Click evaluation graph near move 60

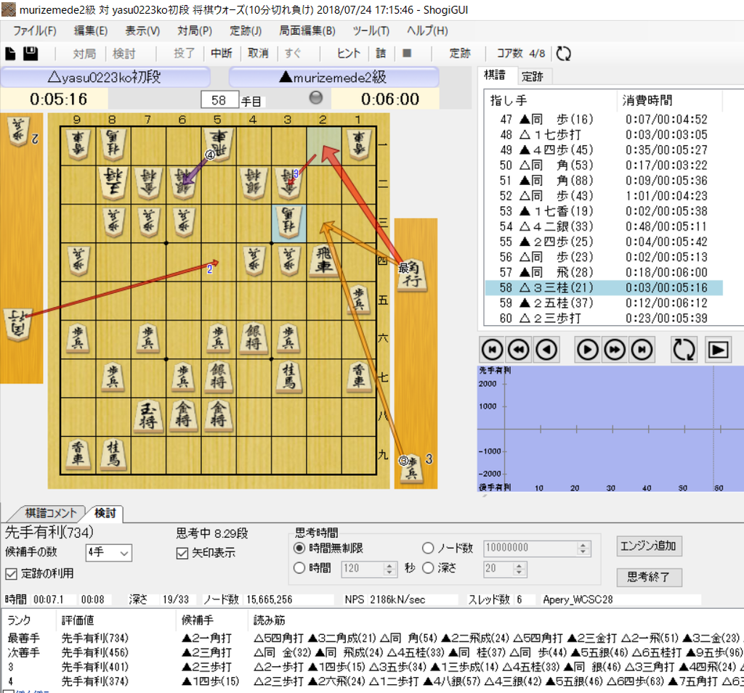click(x=720, y=429)
